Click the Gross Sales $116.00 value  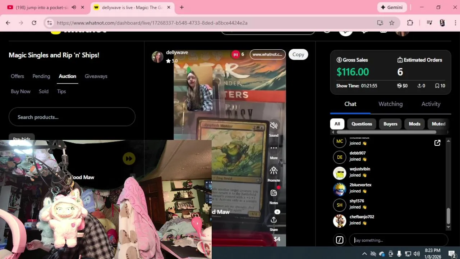(x=353, y=72)
